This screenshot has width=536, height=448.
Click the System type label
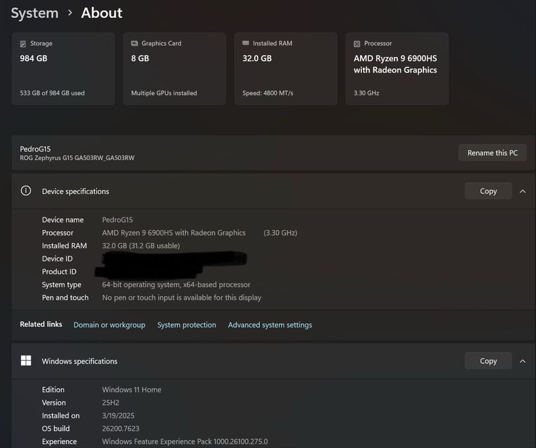pos(61,285)
